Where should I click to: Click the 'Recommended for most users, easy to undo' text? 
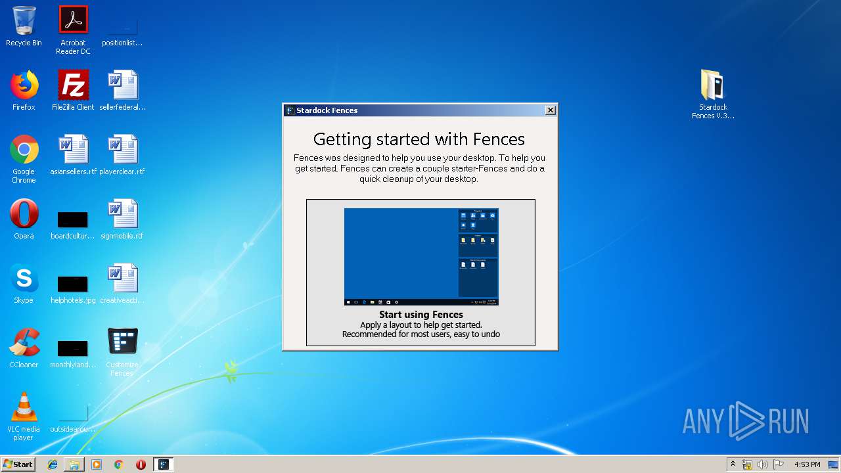point(421,334)
